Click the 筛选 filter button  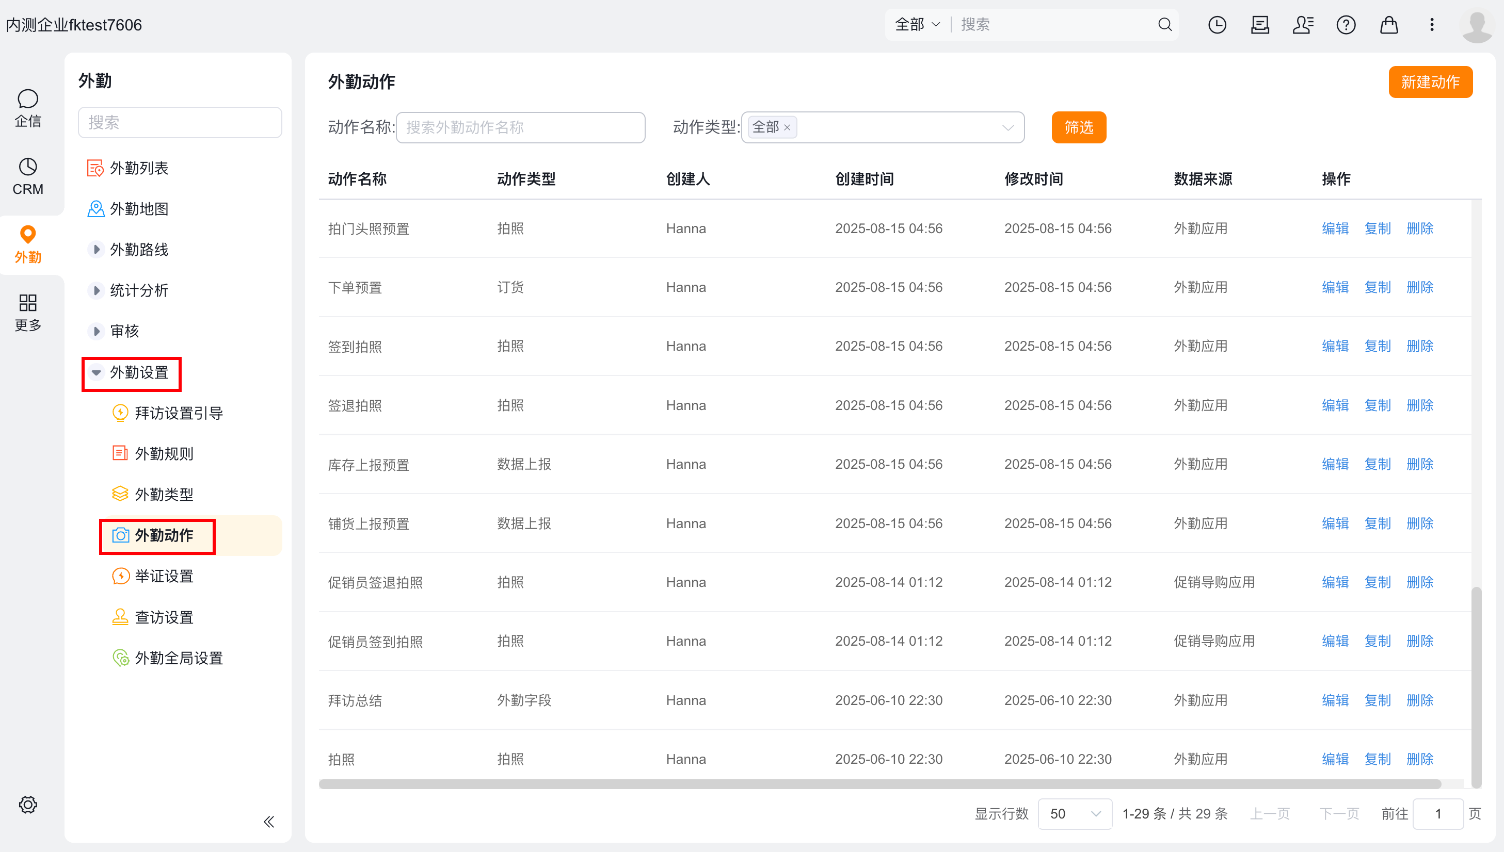click(x=1078, y=127)
